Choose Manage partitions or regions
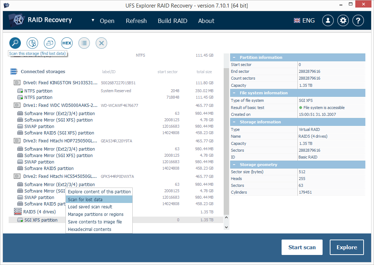Viewport: 374px width, 265px height. (99, 214)
